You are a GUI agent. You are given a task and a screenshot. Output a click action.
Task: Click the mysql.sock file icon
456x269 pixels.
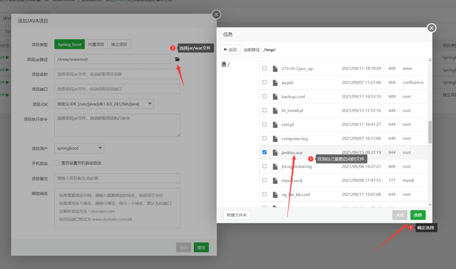click(x=275, y=180)
